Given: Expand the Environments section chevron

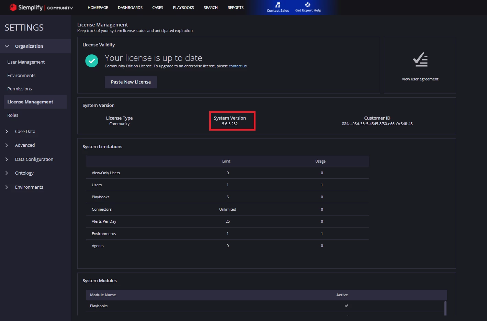Looking at the screenshot, I should click(7, 187).
